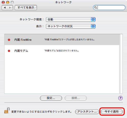Click red status dot for 内蔵モデム
The image size is (127, 118).
[9, 51]
